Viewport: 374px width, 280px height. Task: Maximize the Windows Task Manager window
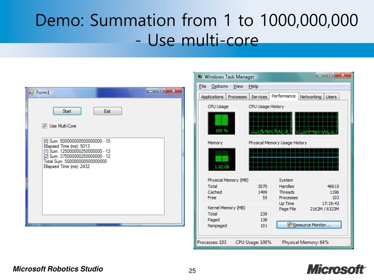[329, 75]
